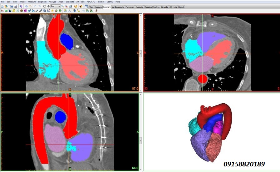Select the Pan move cross-arrows tool
280x172 pixels.
point(48,6)
